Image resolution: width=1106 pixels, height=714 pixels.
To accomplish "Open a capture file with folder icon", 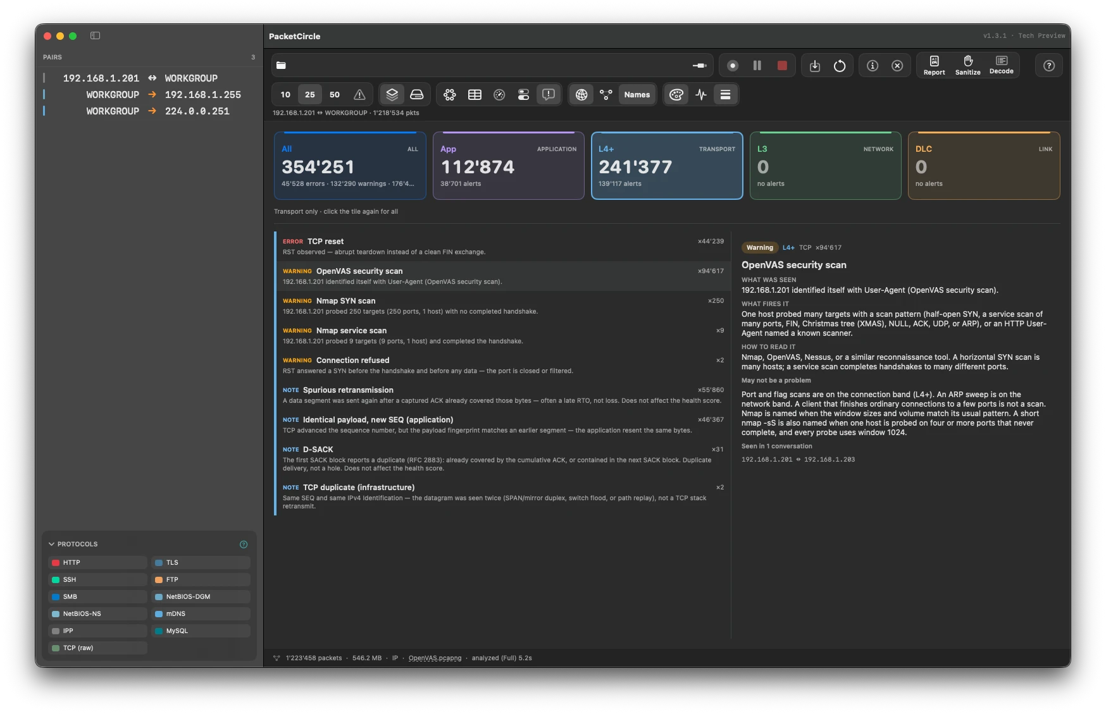I will pos(282,65).
